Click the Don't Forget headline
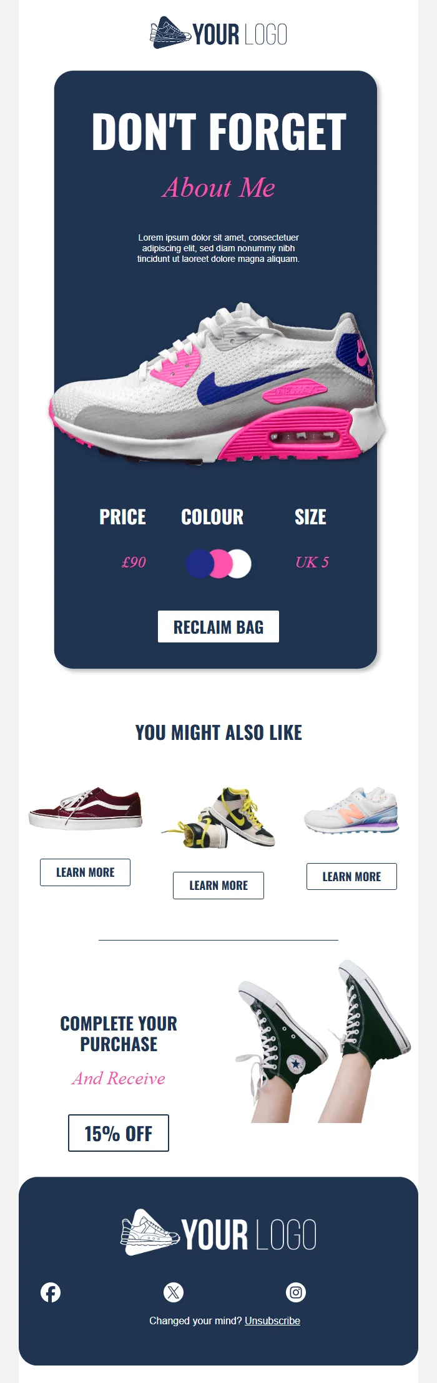Image resolution: width=437 pixels, height=1383 pixels. pos(219,132)
